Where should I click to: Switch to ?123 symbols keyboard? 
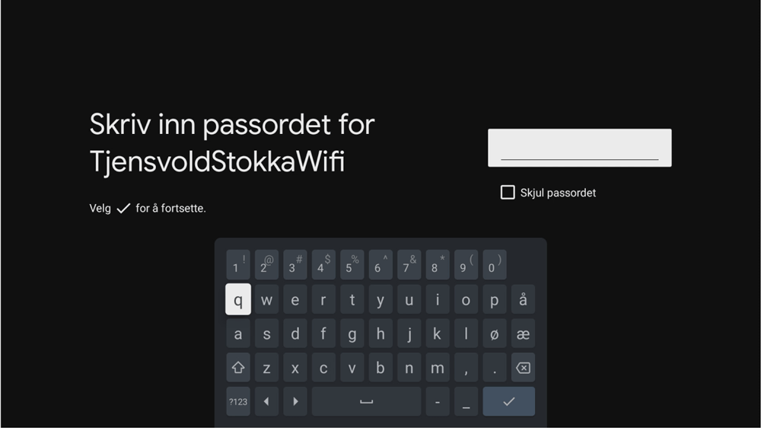point(237,402)
